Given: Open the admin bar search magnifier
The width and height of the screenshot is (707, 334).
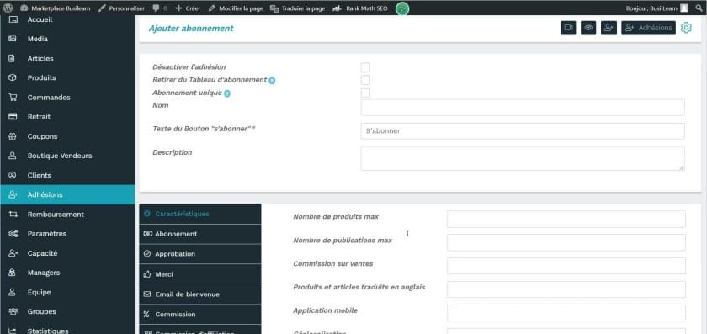Looking at the screenshot, I should tap(699, 8).
